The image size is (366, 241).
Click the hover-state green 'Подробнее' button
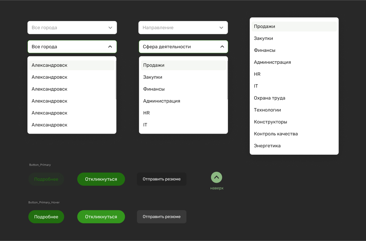[x=46, y=217]
